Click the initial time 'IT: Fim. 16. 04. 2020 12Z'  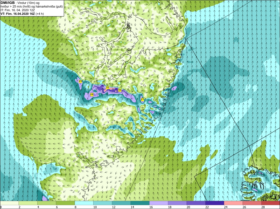[x=18, y=10]
